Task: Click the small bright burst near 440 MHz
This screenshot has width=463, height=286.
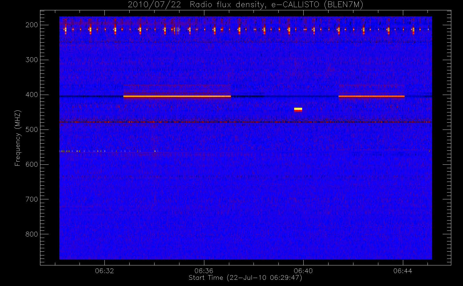Action: pos(298,110)
